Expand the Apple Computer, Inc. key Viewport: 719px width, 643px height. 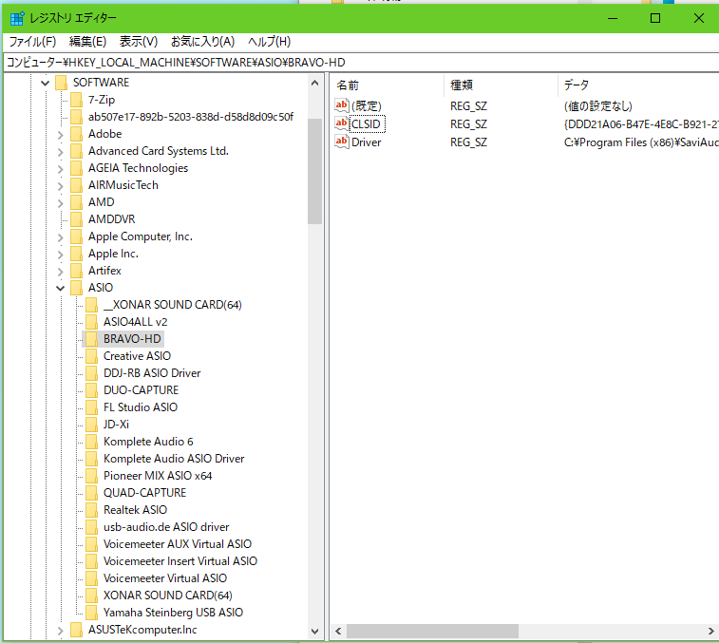[60, 237]
